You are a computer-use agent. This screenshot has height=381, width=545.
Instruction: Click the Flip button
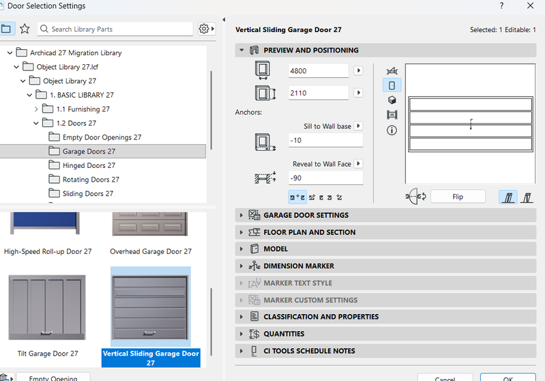(458, 197)
